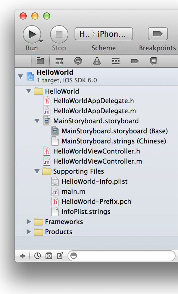
Task: Open the Issue navigator warning icon
Action: pos(97,61)
